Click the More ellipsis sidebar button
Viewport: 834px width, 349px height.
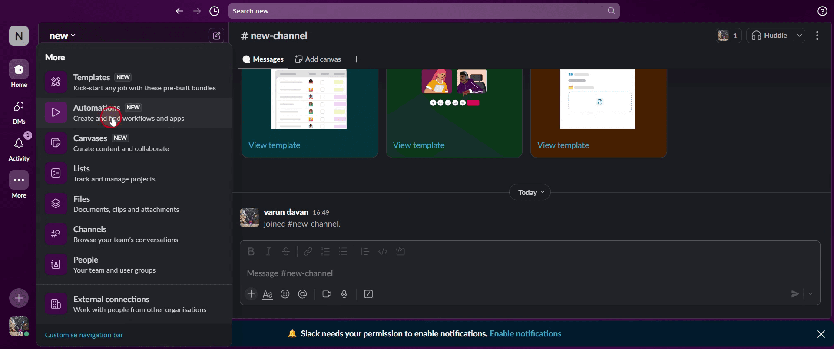tap(19, 184)
